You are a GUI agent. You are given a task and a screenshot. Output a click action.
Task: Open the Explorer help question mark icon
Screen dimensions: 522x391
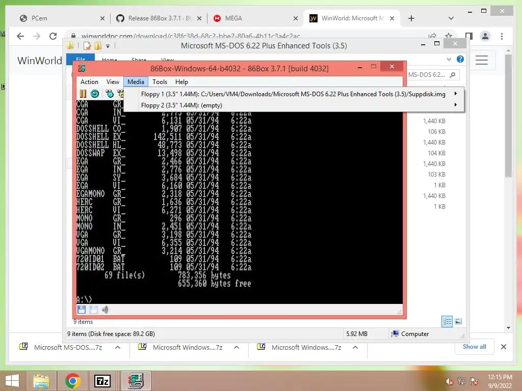coord(460,59)
